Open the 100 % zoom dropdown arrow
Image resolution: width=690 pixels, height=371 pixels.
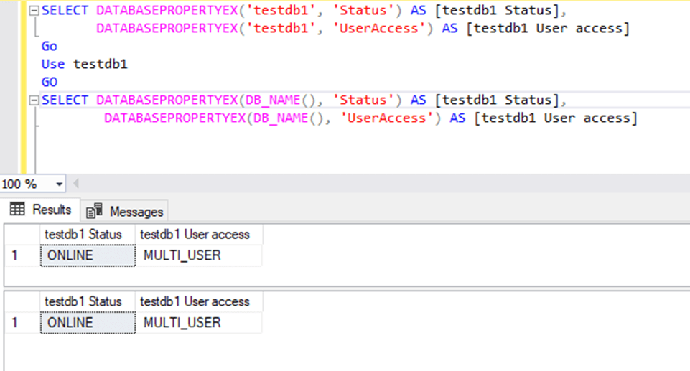(57, 184)
